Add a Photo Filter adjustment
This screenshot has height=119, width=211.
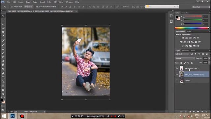point(192,42)
